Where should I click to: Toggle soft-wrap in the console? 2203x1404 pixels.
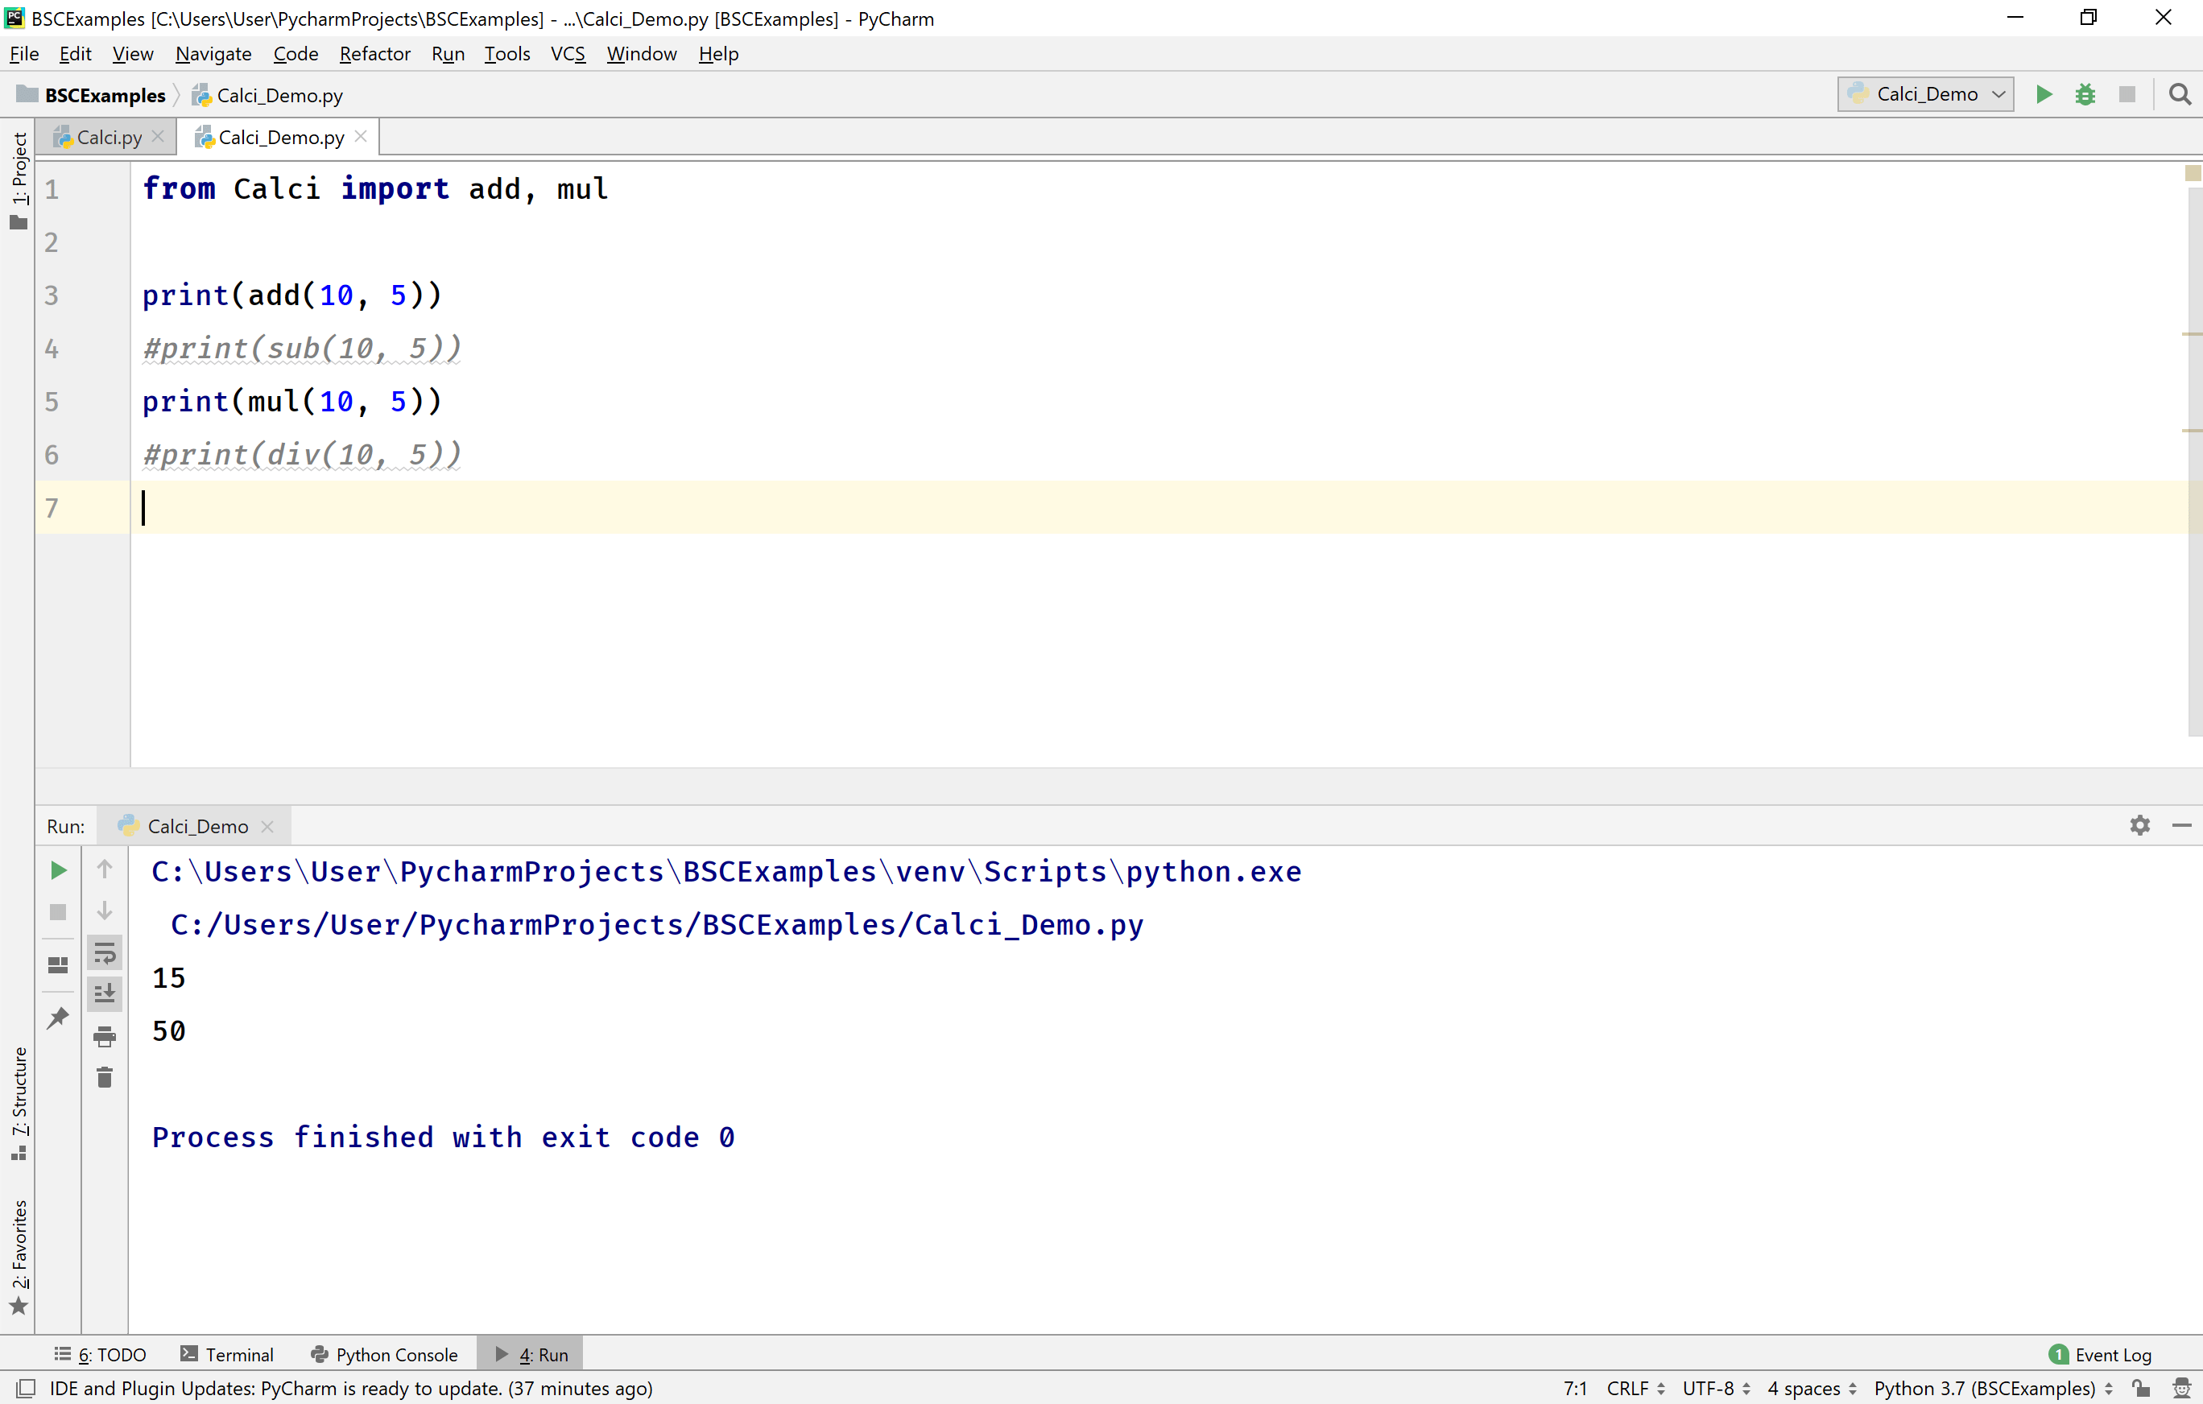105,952
